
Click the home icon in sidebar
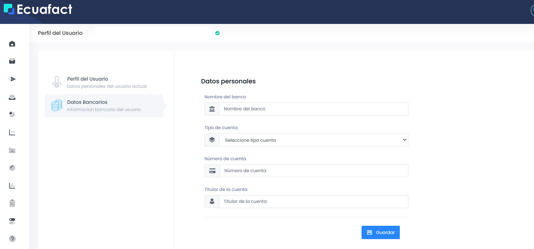pos(12,44)
